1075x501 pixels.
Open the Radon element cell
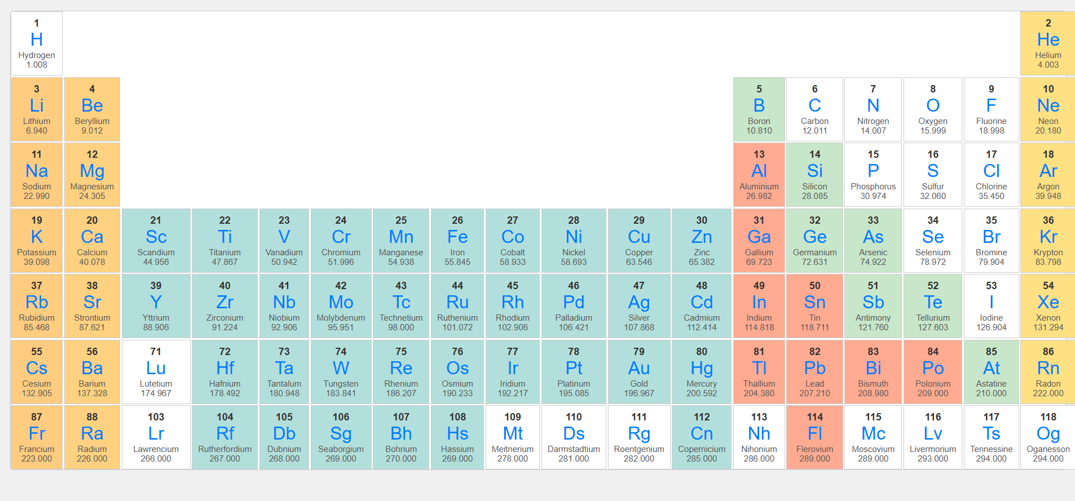pyautogui.click(x=1048, y=372)
